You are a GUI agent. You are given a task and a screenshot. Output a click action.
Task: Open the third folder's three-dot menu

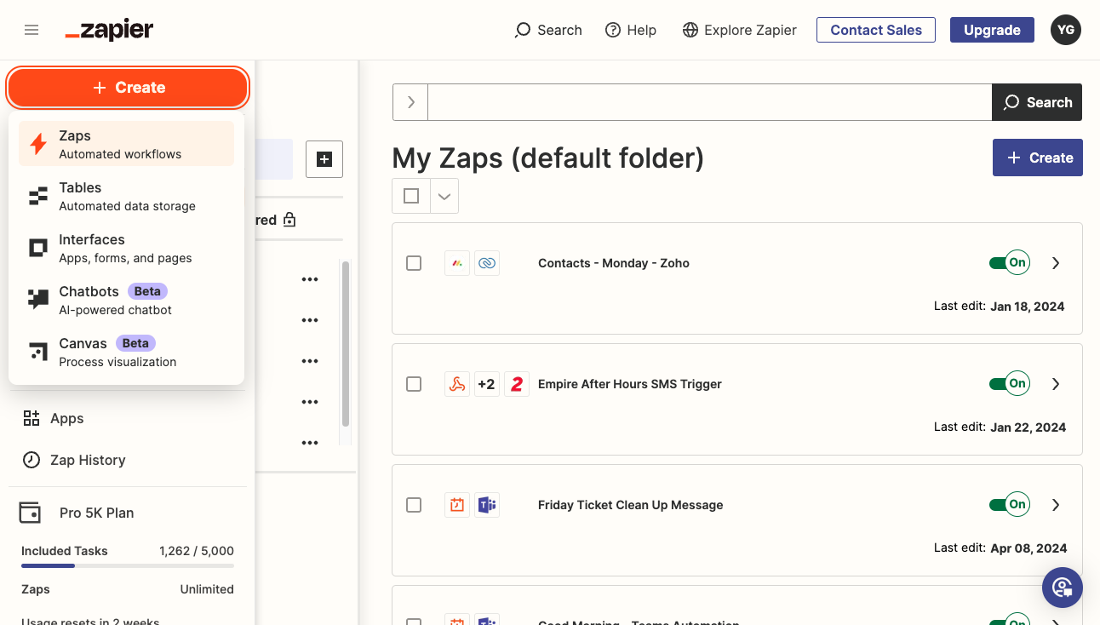point(310,361)
